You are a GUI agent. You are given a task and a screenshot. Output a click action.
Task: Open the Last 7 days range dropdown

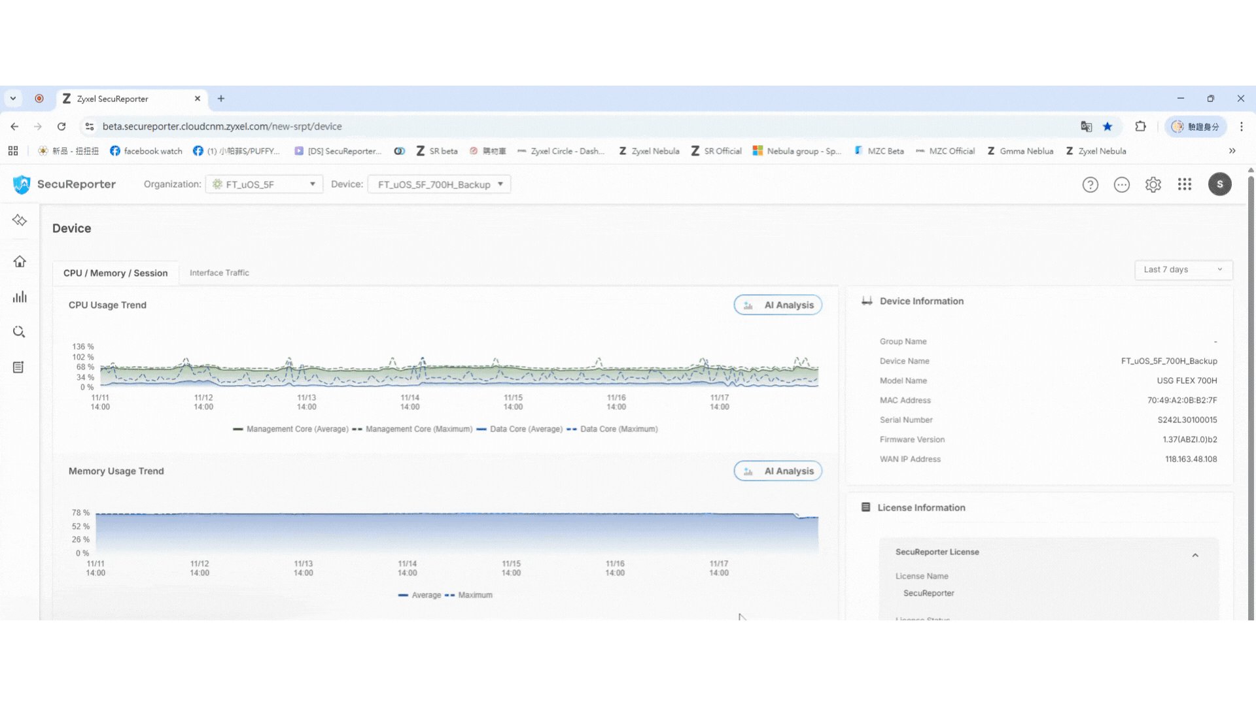1183,270
